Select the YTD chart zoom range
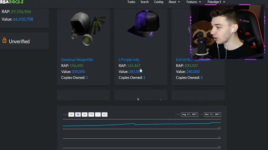The height and width of the screenshot is (150, 268). (x=91, y=115)
